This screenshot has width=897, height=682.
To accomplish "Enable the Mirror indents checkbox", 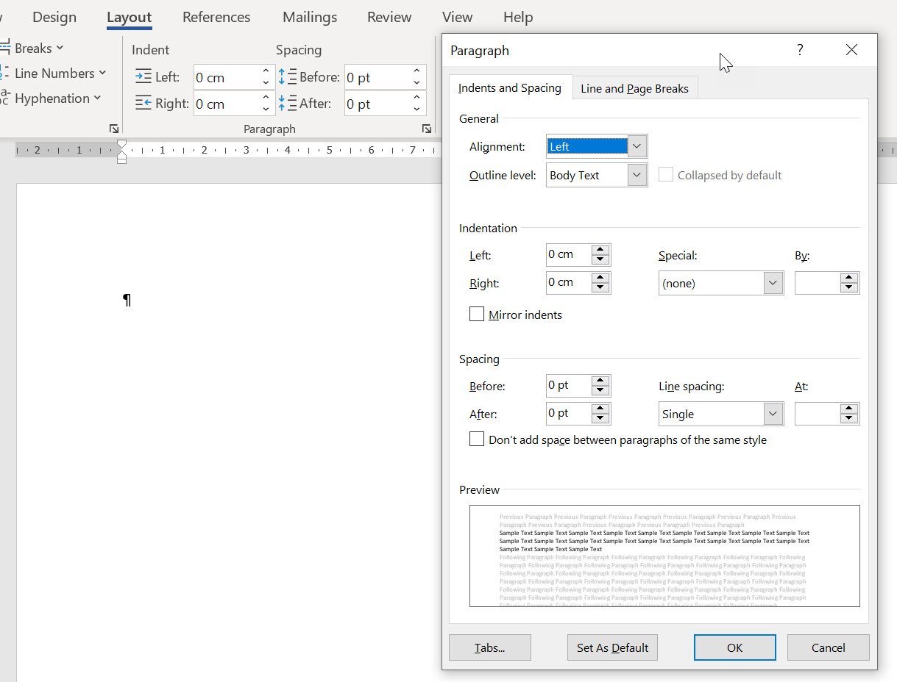I will point(477,314).
